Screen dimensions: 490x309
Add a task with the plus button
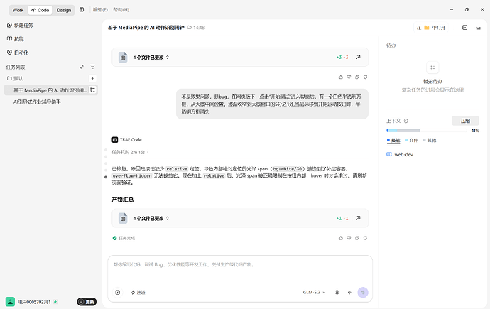(92, 78)
